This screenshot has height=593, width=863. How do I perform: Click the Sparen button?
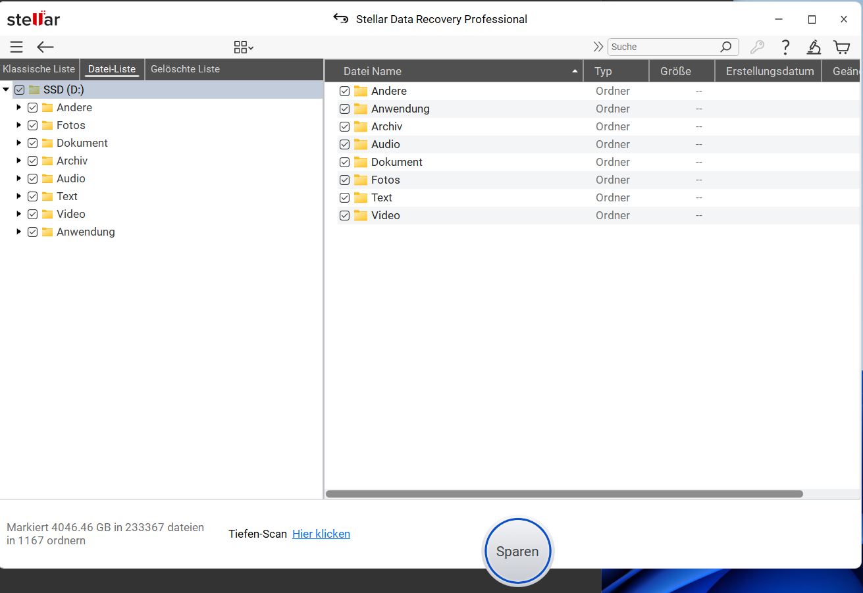(517, 552)
